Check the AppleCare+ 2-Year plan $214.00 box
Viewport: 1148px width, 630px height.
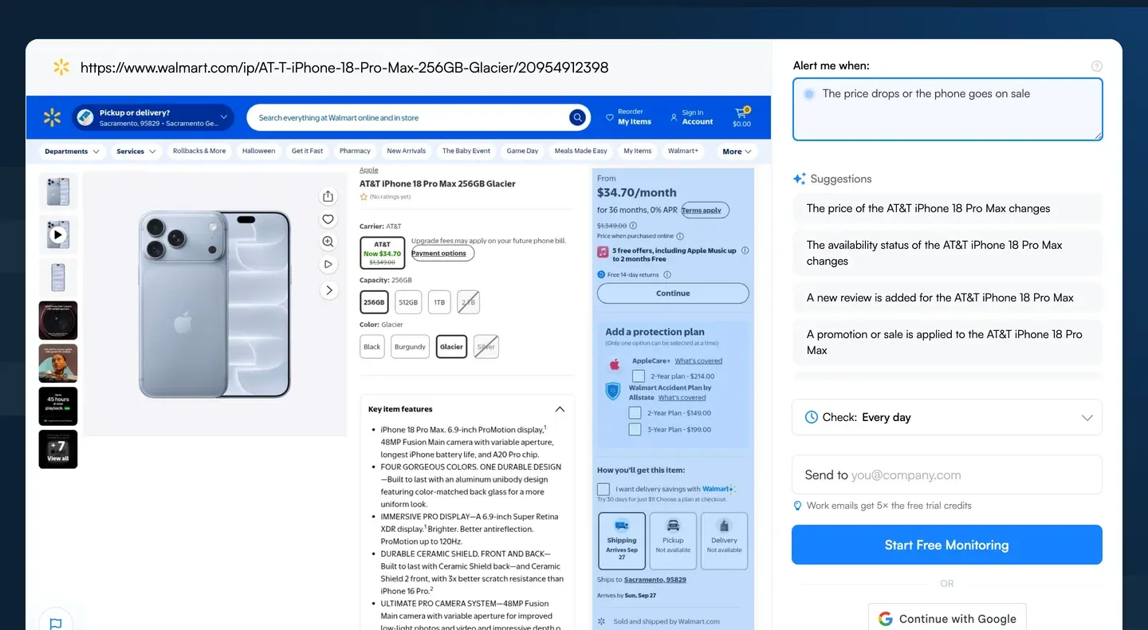coord(639,376)
